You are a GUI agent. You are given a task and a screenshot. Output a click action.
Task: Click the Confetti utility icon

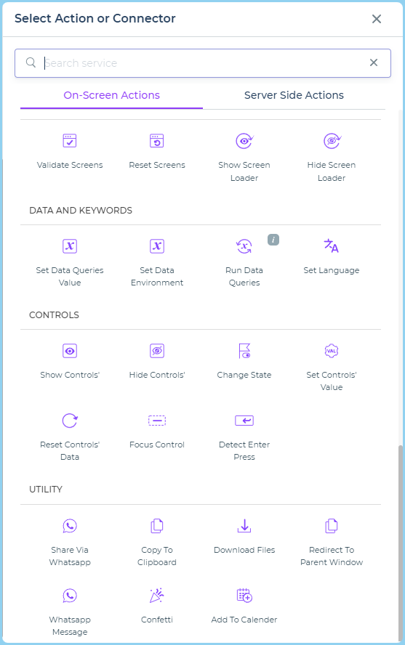157,595
